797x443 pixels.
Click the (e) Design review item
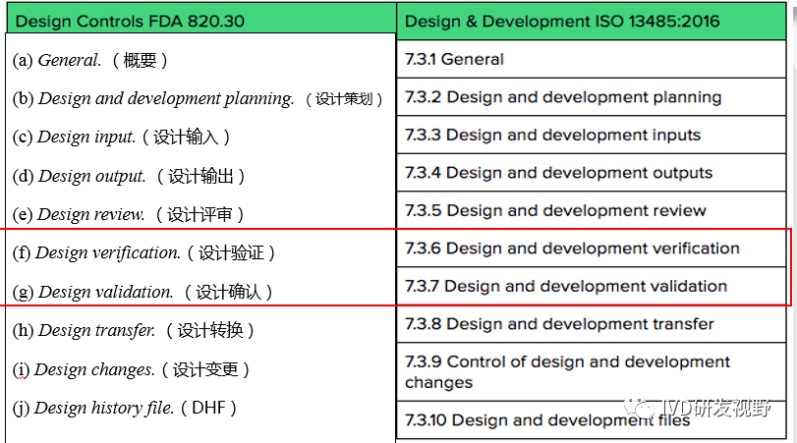pos(128,214)
